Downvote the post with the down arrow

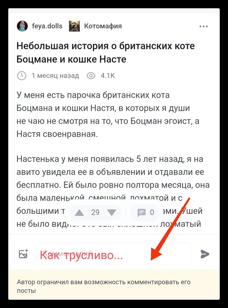click(x=112, y=213)
